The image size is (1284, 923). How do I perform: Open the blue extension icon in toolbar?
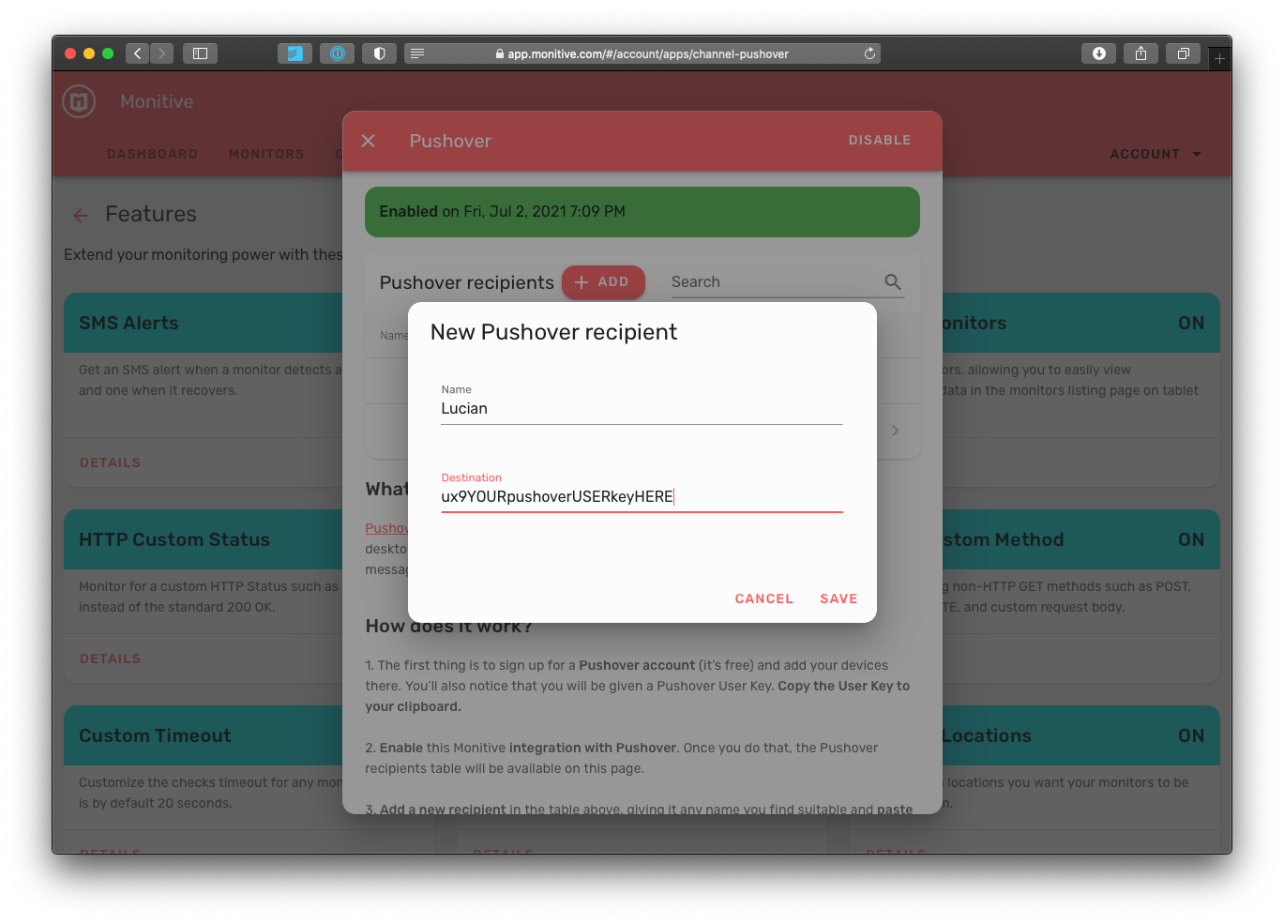295,53
